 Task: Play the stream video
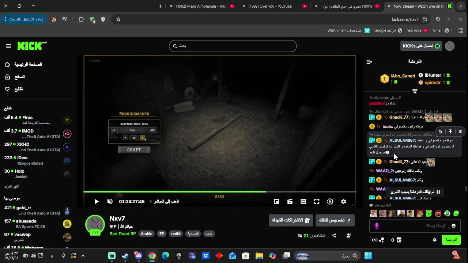point(97,202)
